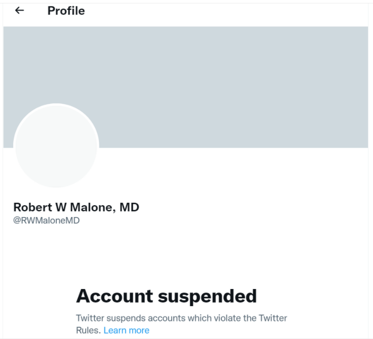
Task: Click the name "Robert W Malone, MD"
Action: [76, 207]
